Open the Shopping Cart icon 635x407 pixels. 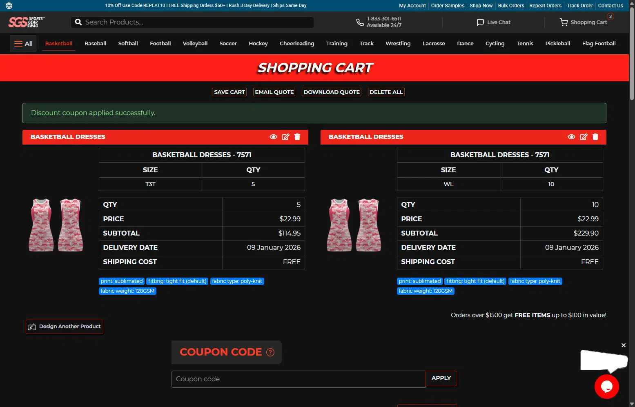[x=564, y=22]
